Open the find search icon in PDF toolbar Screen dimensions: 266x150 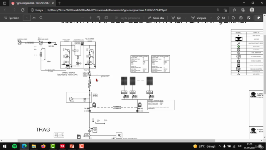pyautogui.click(x=41, y=18)
